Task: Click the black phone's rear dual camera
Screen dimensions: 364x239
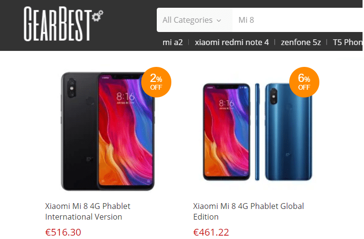Action: coord(71,88)
